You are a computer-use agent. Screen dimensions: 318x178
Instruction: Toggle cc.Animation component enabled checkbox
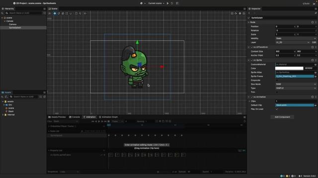tap(252, 97)
